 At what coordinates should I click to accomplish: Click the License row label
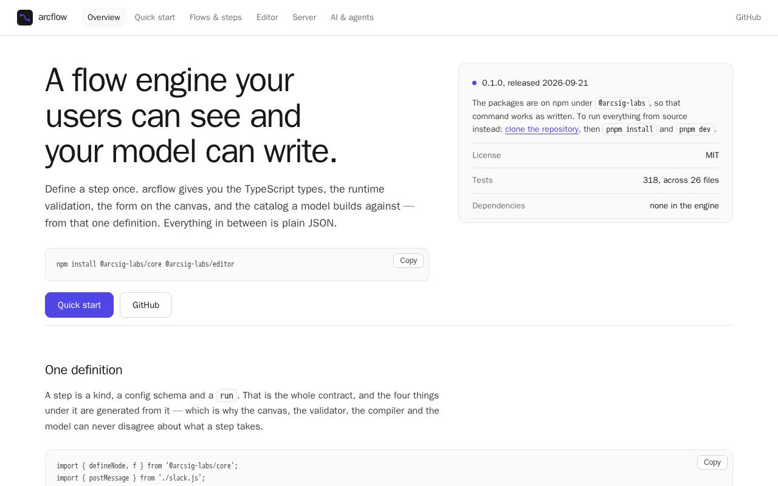[487, 156]
